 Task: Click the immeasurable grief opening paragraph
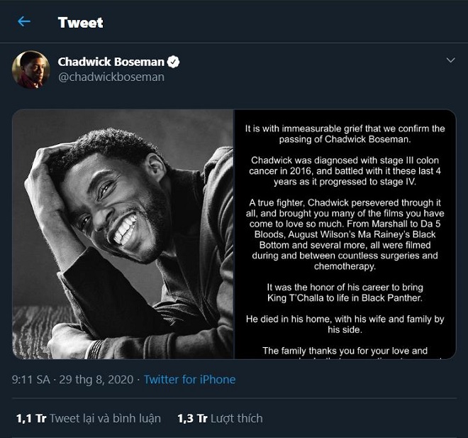tap(345, 134)
